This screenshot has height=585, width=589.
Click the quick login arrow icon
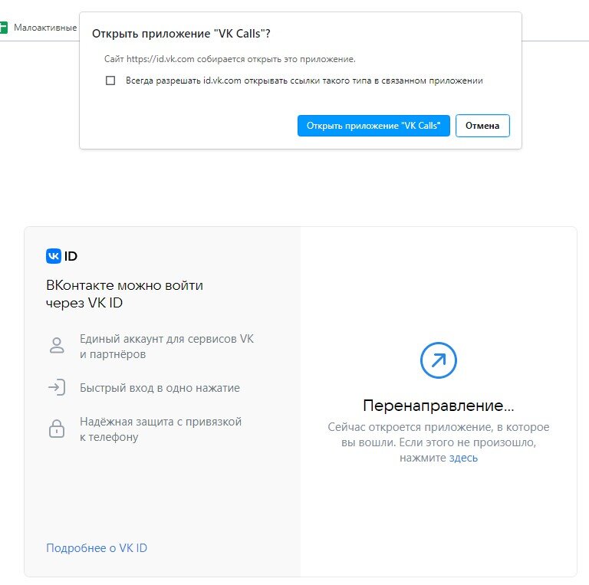pyautogui.click(x=57, y=387)
